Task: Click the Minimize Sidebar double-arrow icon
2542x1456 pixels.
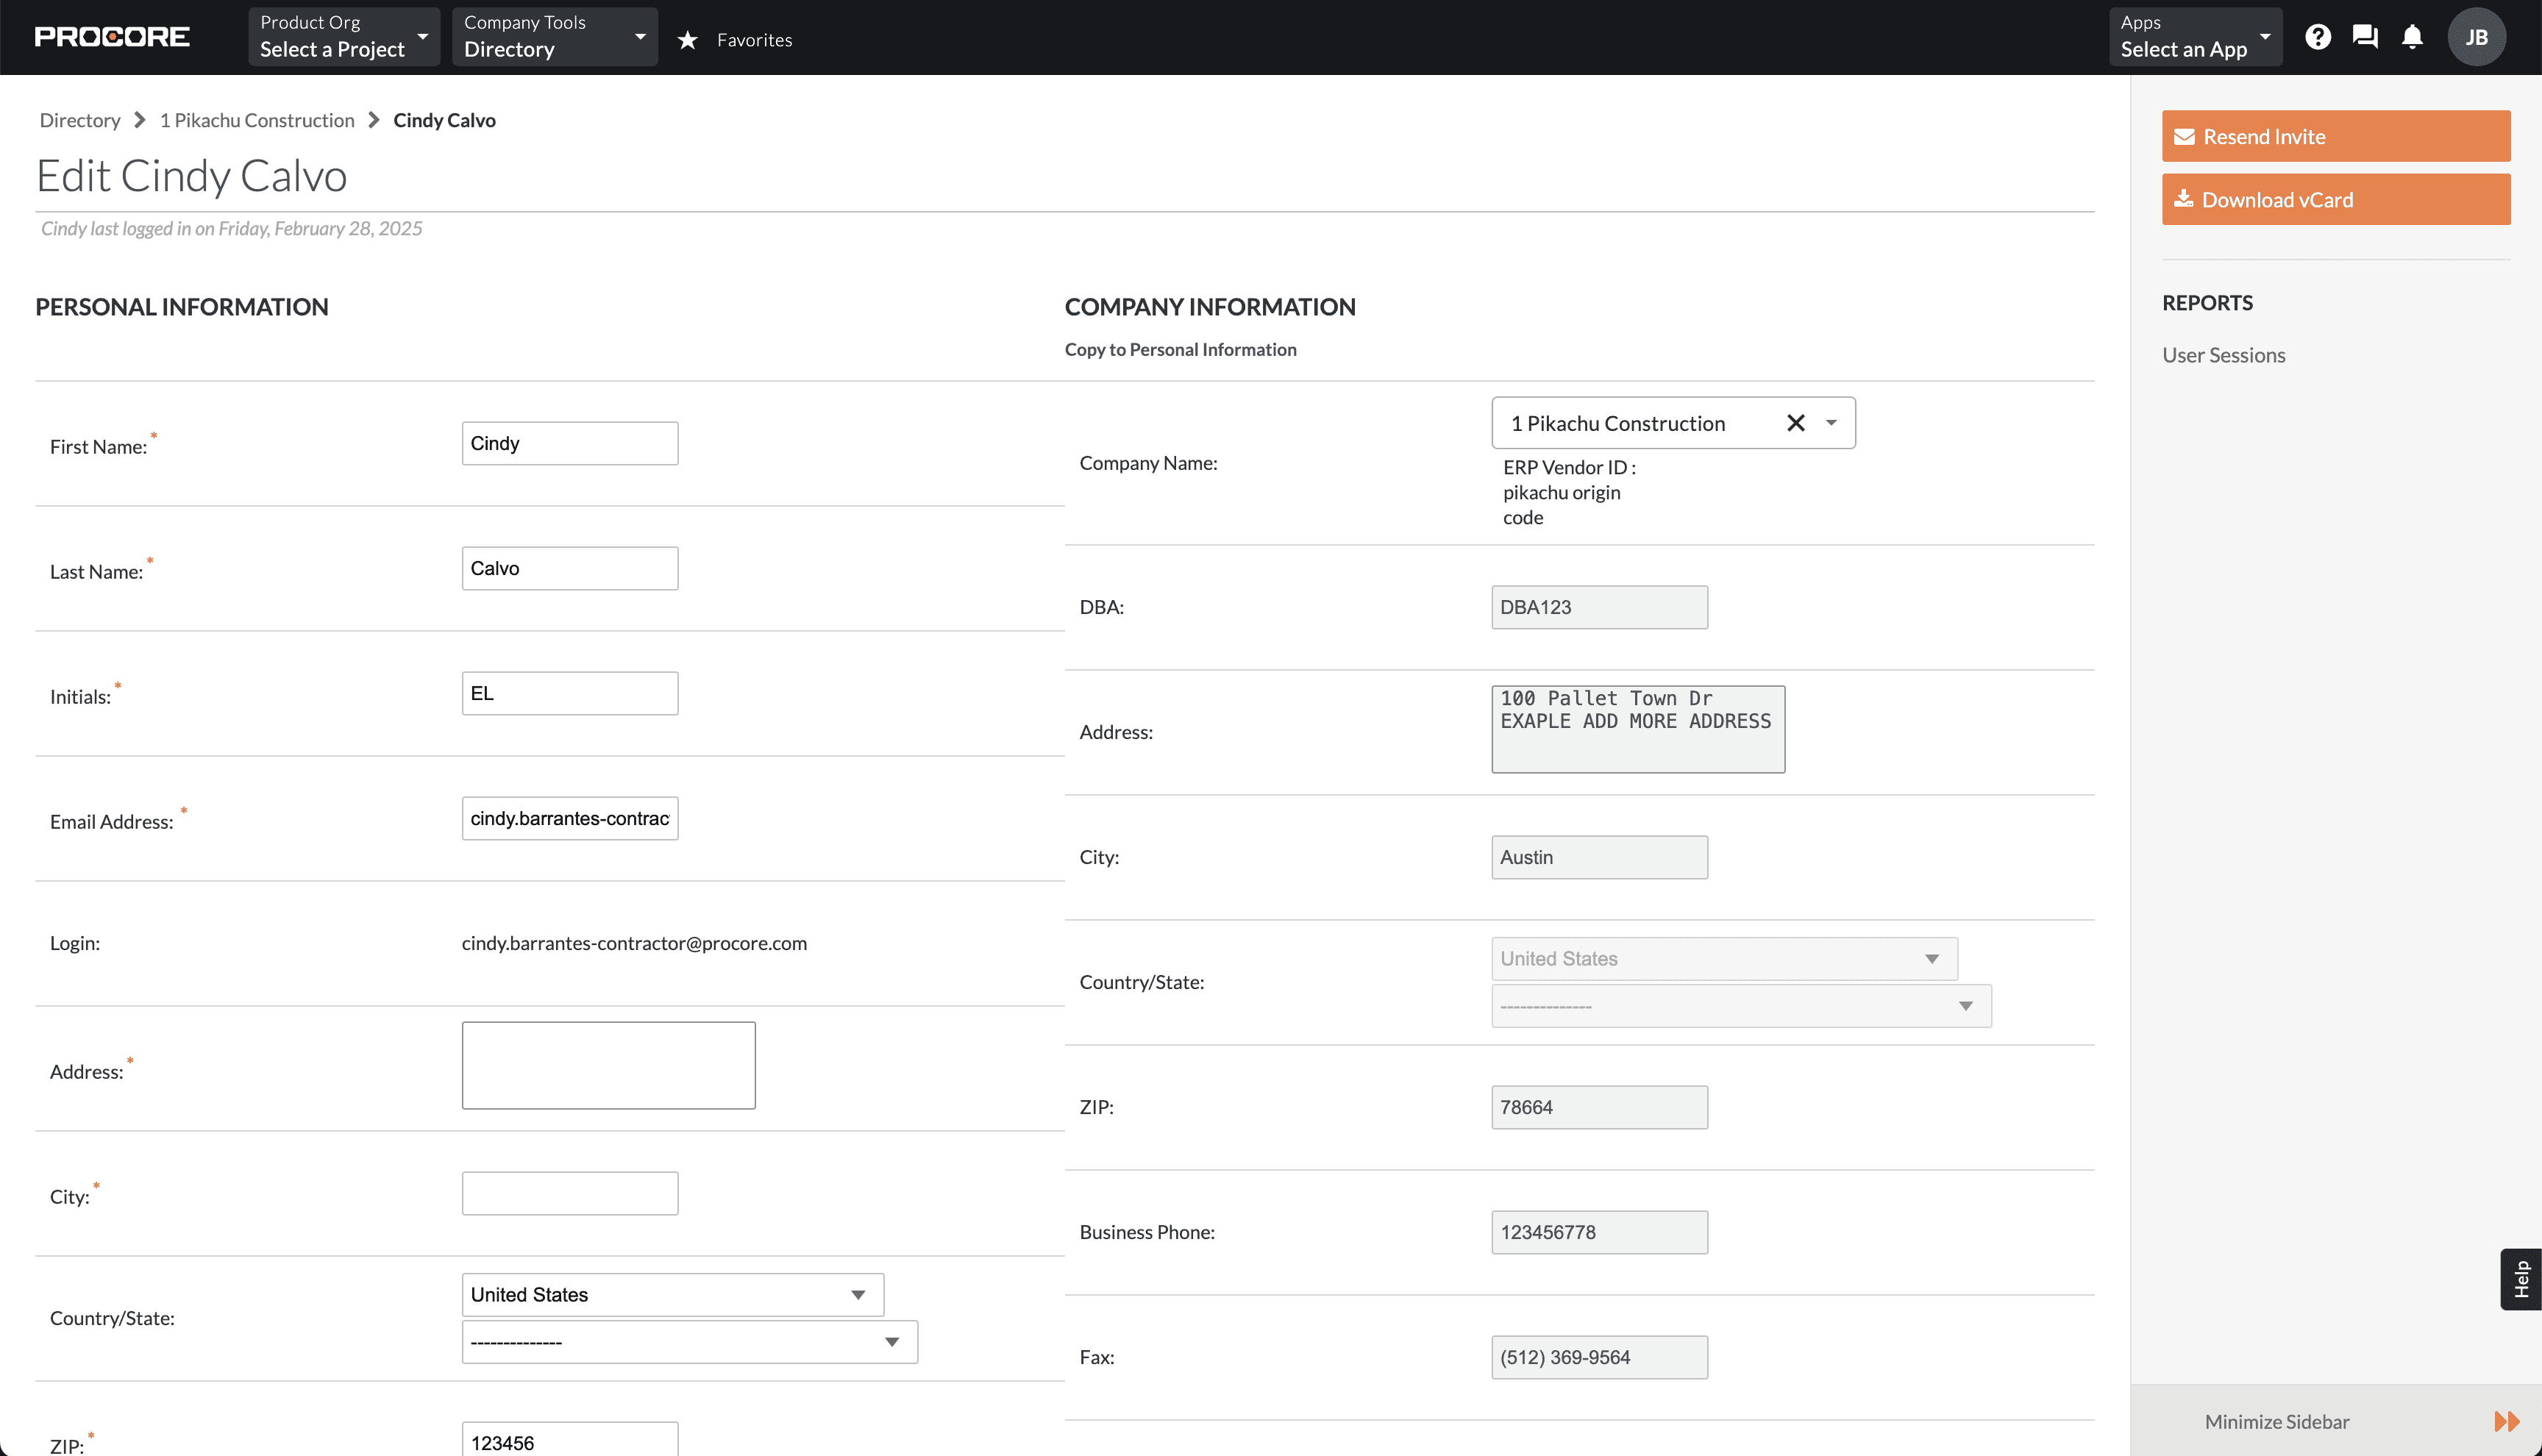Action: (2506, 1421)
